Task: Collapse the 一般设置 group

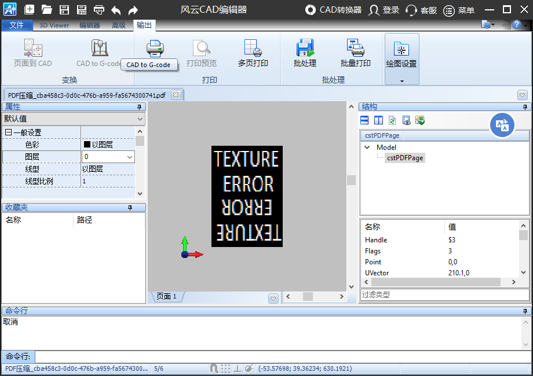Action: pyautogui.click(x=9, y=132)
